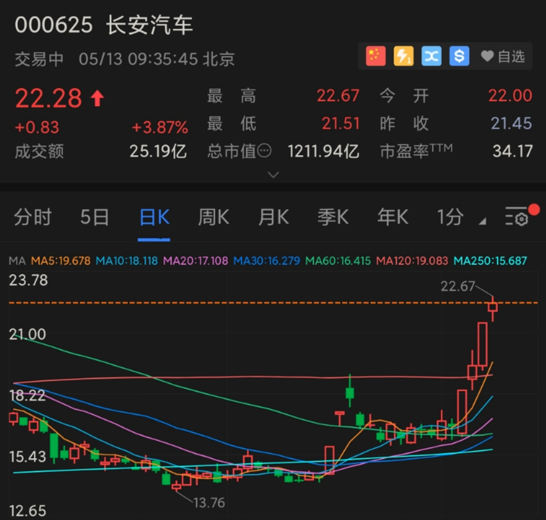Expand quote details with down chevron

pos(274,174)
